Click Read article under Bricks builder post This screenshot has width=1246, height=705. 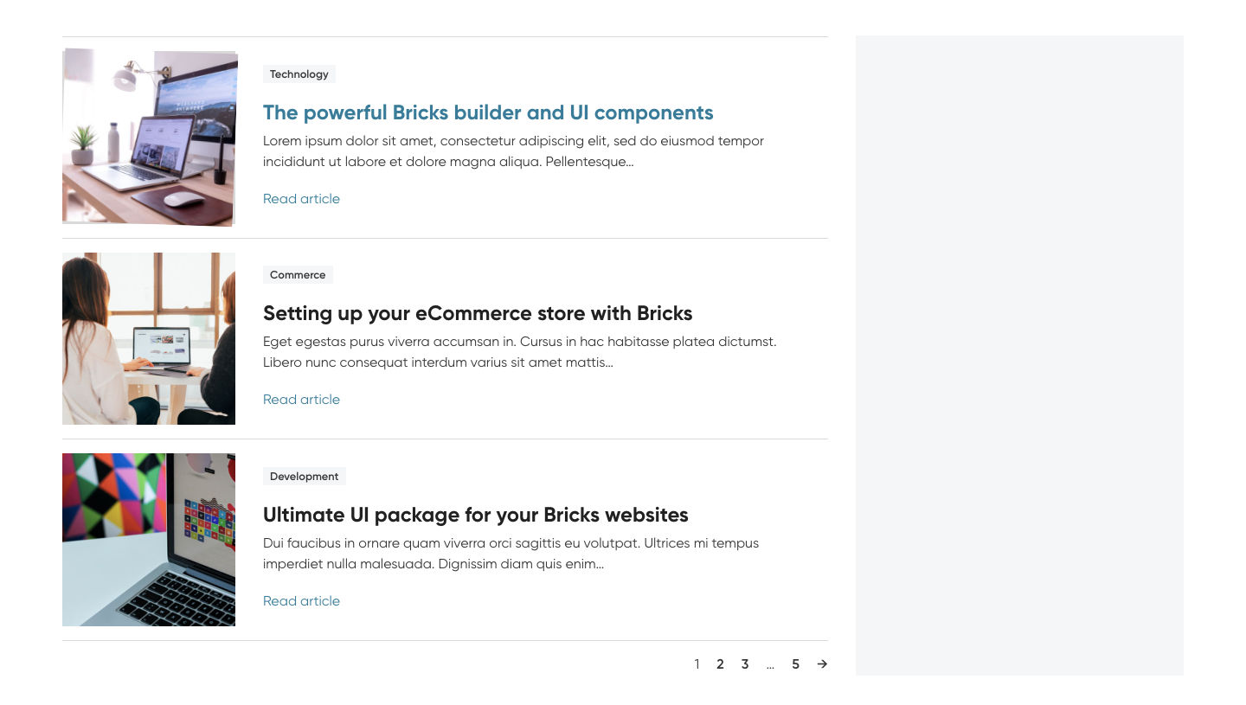301,199
